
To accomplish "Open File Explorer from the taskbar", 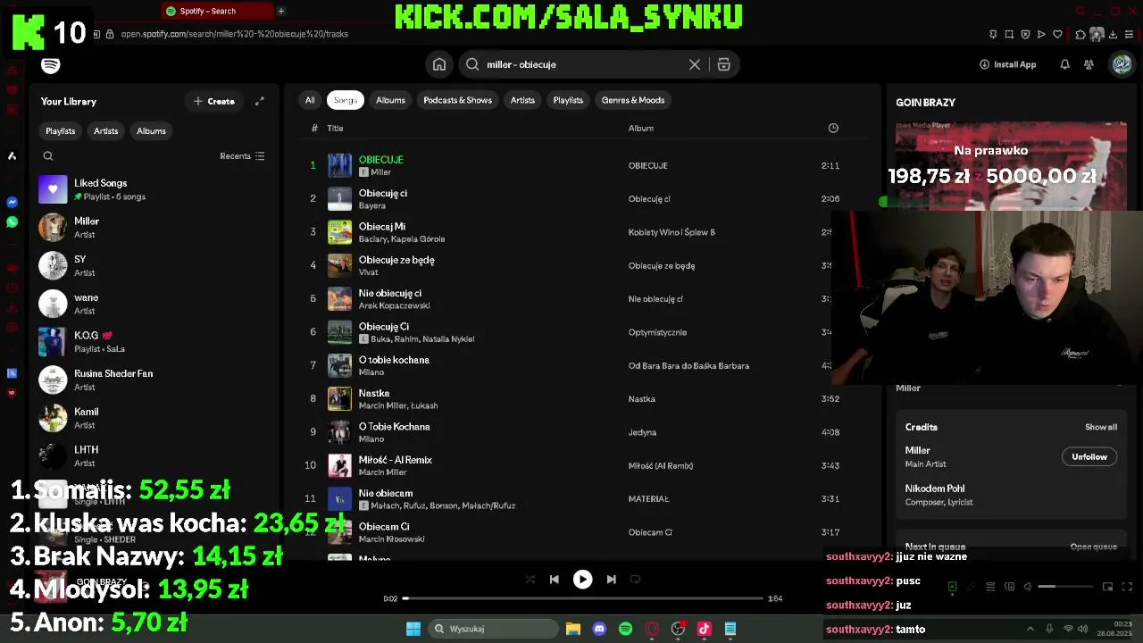I will click(x=573, y=629).
